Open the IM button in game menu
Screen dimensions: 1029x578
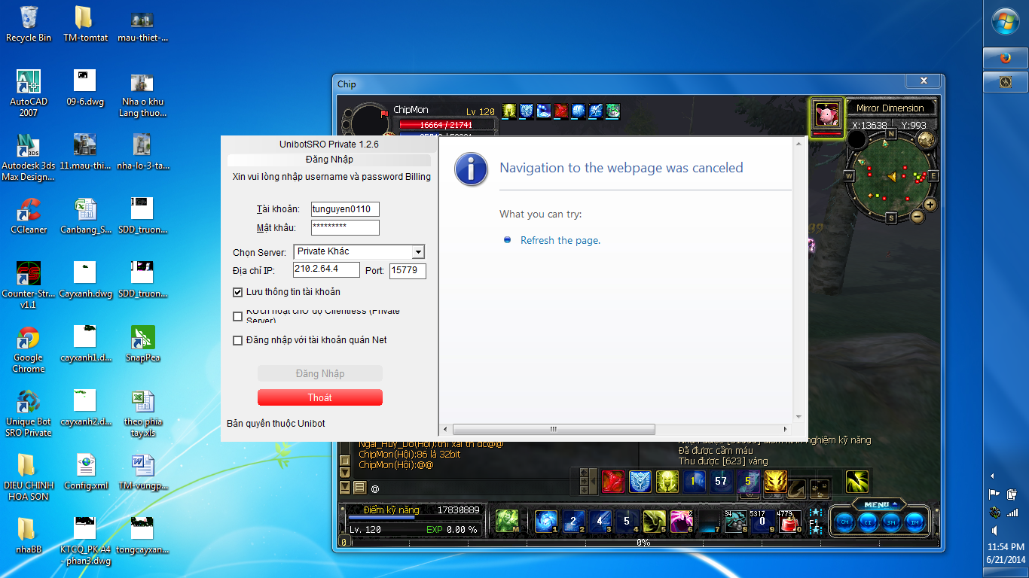[915, 522]
